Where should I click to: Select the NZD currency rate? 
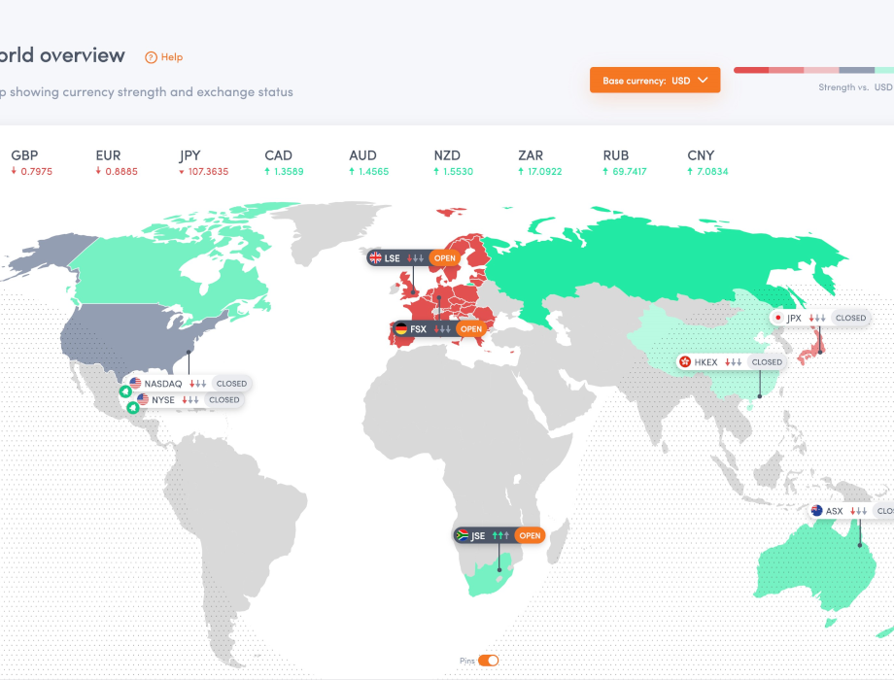(x=453, y=163)
